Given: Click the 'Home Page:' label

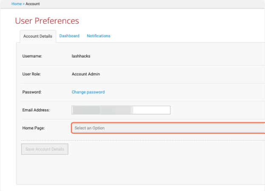Looking at the screenshot, I should pyautogui.click(x=34, y=128).
